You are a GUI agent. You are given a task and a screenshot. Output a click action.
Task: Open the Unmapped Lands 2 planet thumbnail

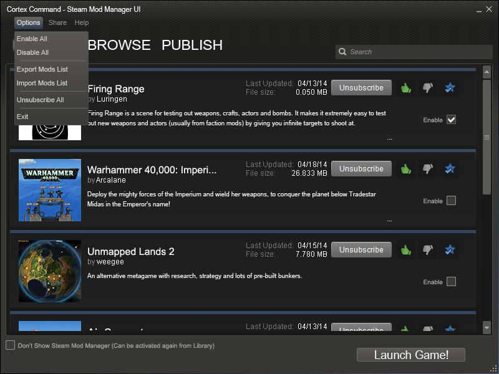[50, 271]
